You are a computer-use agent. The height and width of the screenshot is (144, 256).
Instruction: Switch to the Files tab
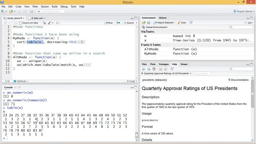click(144, 64)
